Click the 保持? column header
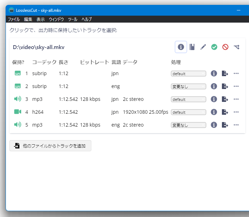 (x=18, y=62)
